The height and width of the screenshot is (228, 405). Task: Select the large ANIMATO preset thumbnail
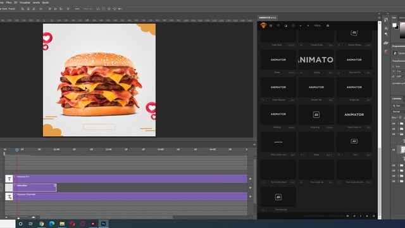click(x=316, y=60)
